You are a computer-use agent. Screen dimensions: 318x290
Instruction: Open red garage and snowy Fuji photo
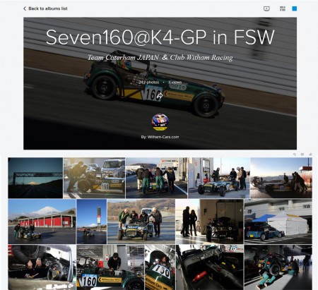coord(42,222)
